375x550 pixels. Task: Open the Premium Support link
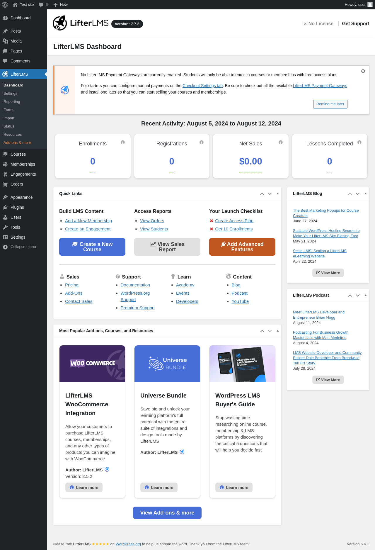[137, 308]
